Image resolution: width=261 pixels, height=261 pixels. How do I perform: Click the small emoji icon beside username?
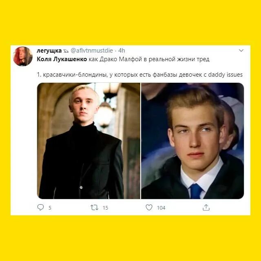pos(66,51)
